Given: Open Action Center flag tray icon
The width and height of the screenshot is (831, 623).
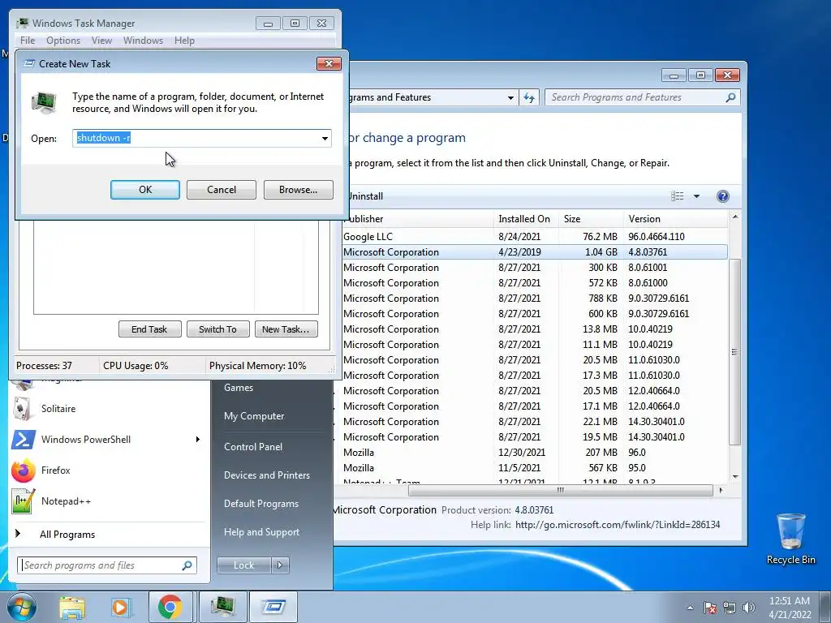Looking at the screenshot, I should 709,608.
